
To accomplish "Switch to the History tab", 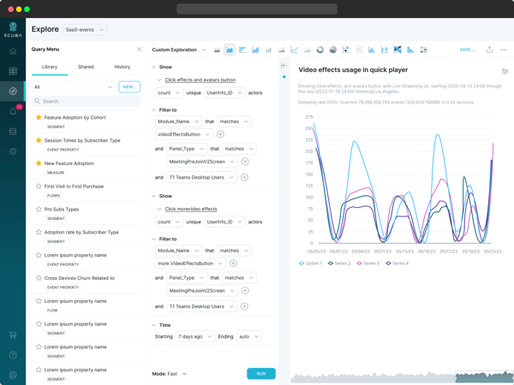I will [123, 67].
